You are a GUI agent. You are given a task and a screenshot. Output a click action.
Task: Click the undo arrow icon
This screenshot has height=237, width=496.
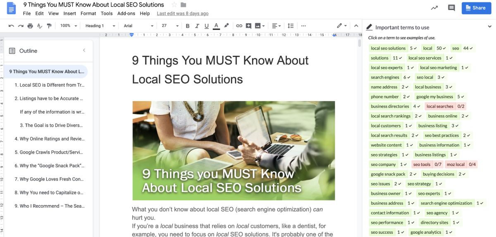[x=11, y=26]
